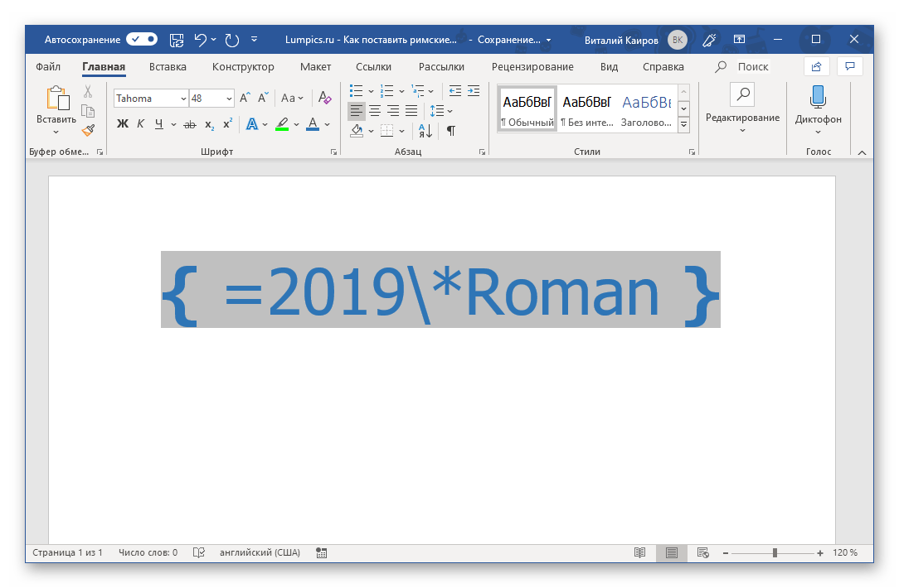The width and height of the screenshot is (899, 588).
Task: Open font color dropdown arrow
Action: coord(328,124)
